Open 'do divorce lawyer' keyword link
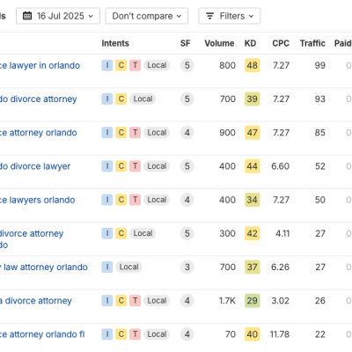352x352 pixels. point(35,166)
